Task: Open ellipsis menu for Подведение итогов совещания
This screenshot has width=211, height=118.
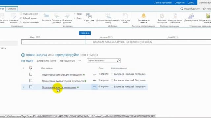Action: [x=95, y=87]
